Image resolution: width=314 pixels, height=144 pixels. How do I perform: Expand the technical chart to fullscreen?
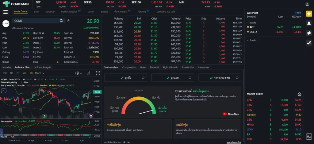tap(98, 73)
